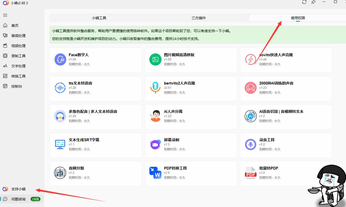Click the refresh icon in title bar
The image size is (346, 207).
[x=304, y=2]
